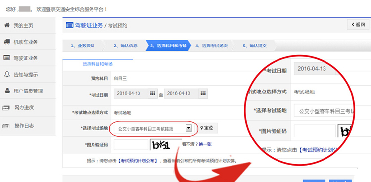The width and height of the screenshot is (371, 182).
Task: Open 操作日志 in the sidebar
Action: 28,126
